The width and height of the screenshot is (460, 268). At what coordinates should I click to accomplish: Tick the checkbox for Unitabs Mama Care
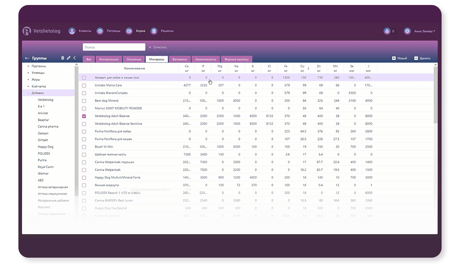pyautogui.click(x=84, y=85)
